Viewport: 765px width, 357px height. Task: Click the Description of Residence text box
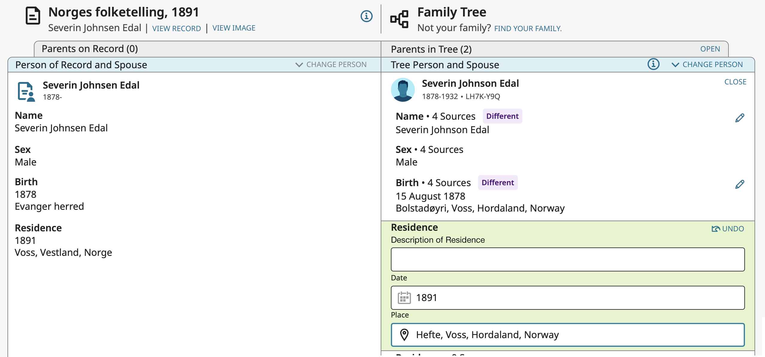(567, 259)
